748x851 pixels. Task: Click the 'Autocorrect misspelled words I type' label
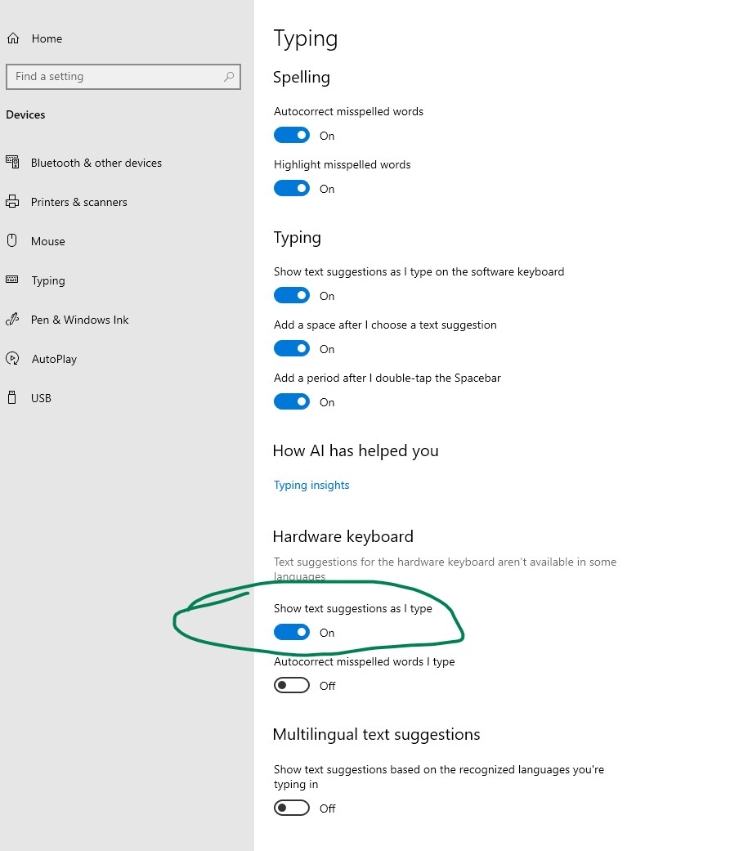(365, 661)
